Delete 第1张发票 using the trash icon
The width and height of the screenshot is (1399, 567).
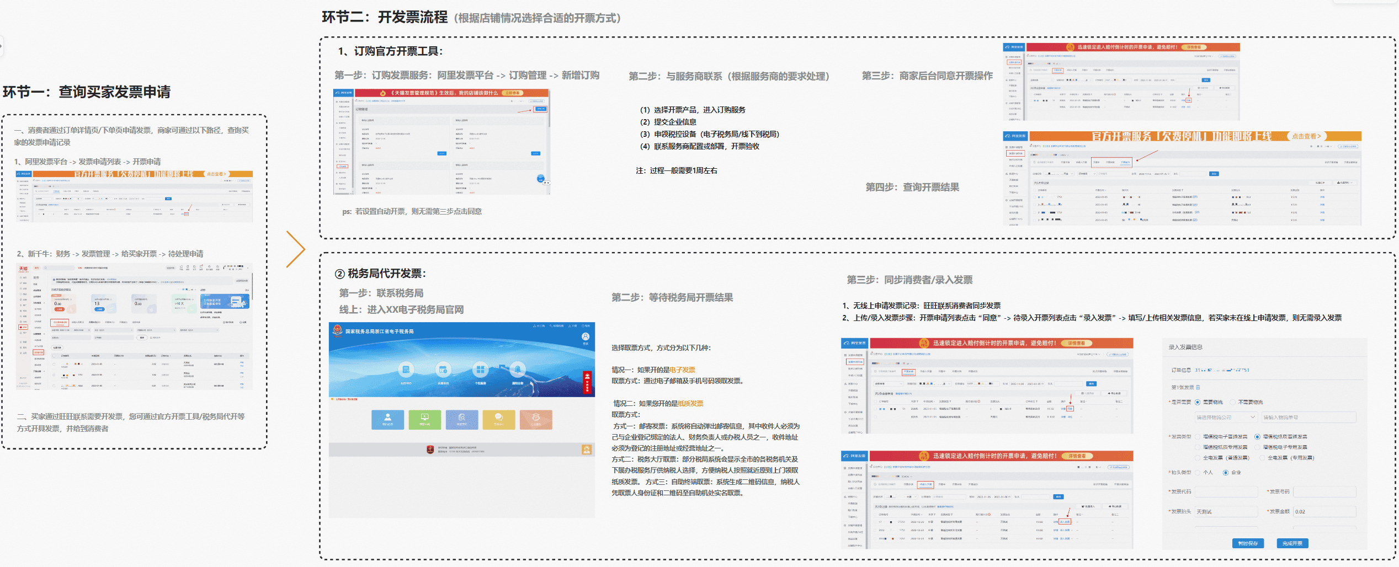coord(1198,387)
